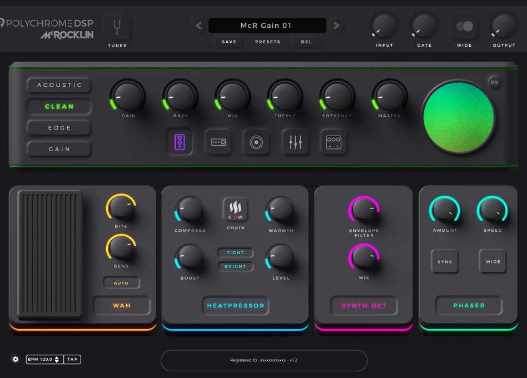Select the Clean channel
Viewport: 527px width, 378px height.
tap(59, 106)
